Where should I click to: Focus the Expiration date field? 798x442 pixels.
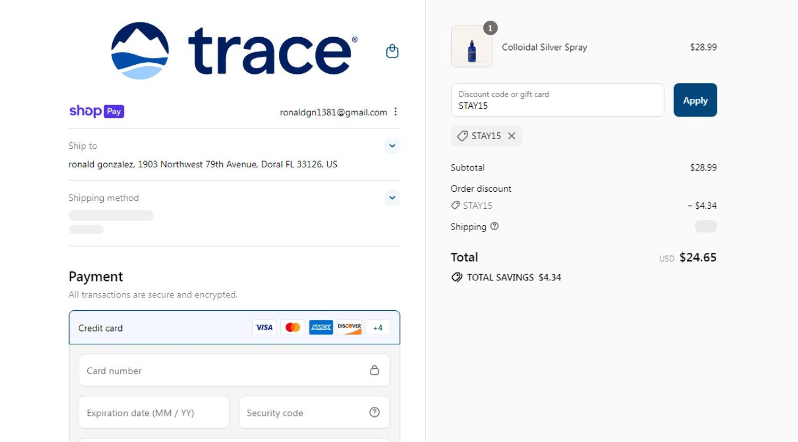[x=154, y=412]
